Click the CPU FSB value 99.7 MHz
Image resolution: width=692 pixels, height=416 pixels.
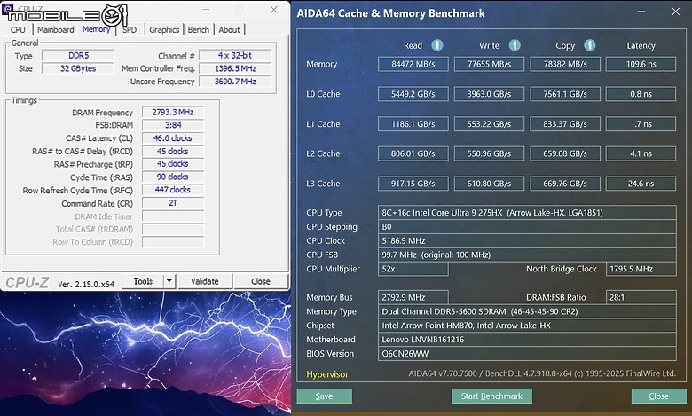[527, 255]
